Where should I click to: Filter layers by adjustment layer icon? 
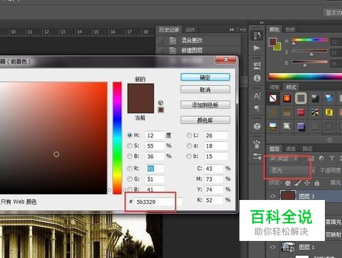[x=321, y=158]
